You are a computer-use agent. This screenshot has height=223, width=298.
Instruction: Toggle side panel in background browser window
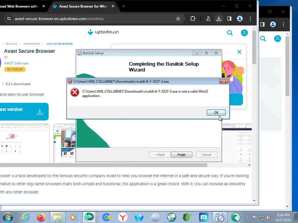coord(262,24)
